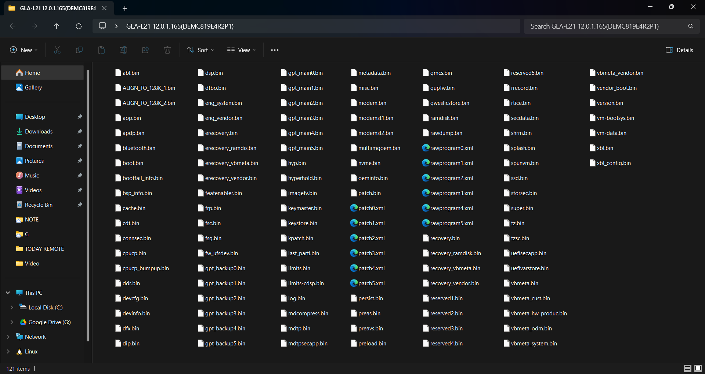Click the navigation pane scrollbar
The height and width of the screenshot is (374, 705).
coord(87,205)
